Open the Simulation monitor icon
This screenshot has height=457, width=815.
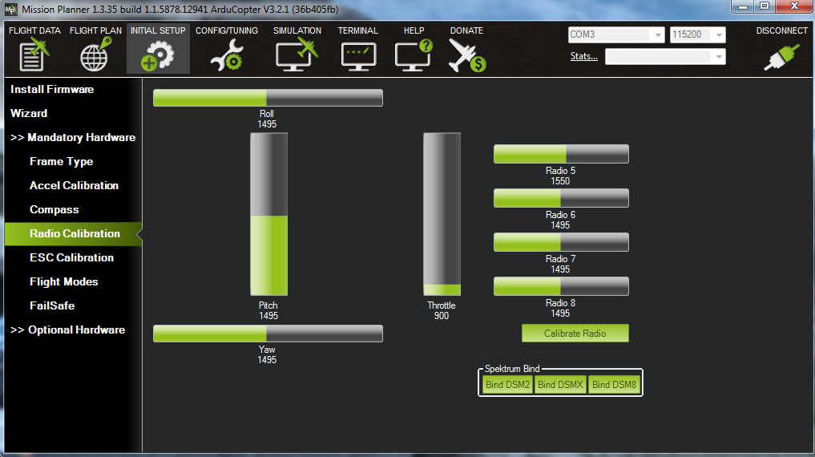tap(297, 55)
